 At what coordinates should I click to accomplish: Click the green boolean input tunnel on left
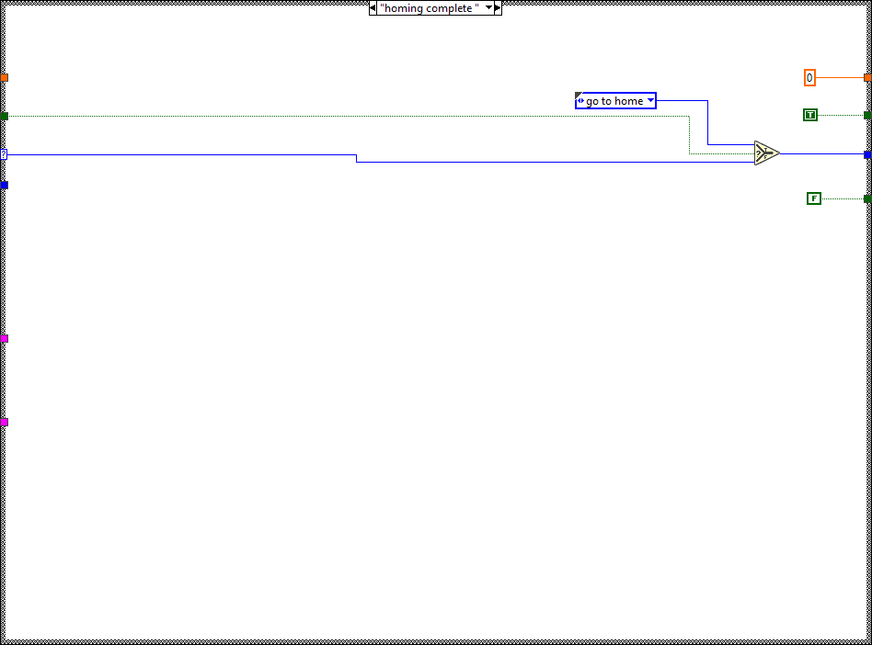pyautogui.click(x=4, y=116)
